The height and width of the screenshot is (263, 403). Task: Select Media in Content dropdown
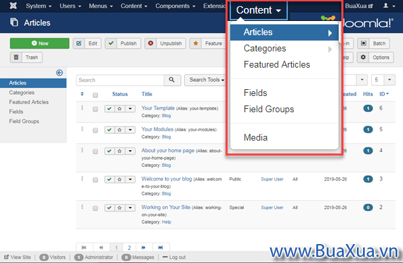[255, 137]
